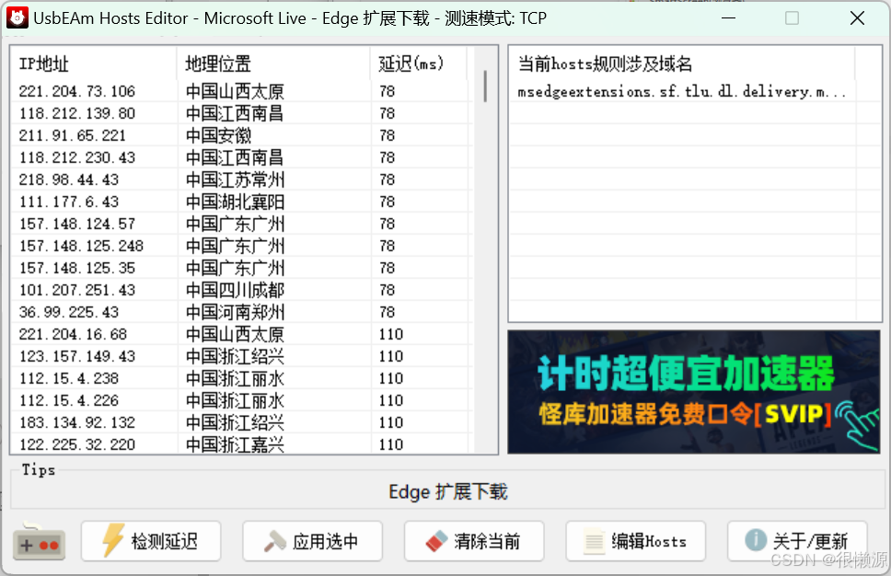891x576 pixels.
Task: Clear current rules with 清除当前 button
Action: click(x=474, y=541)
